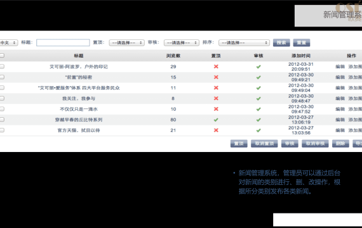The image size is (362, 228).
Task: Focus the 标题 search input field
Action: pyautogui.click(x=63, y=42)
